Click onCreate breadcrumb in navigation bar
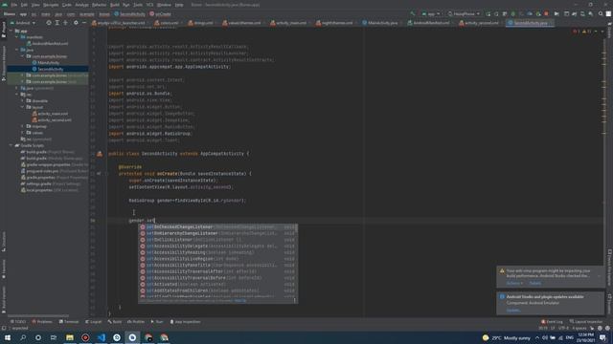The height and width of the screenshot is (344, 613). point(160,14)
